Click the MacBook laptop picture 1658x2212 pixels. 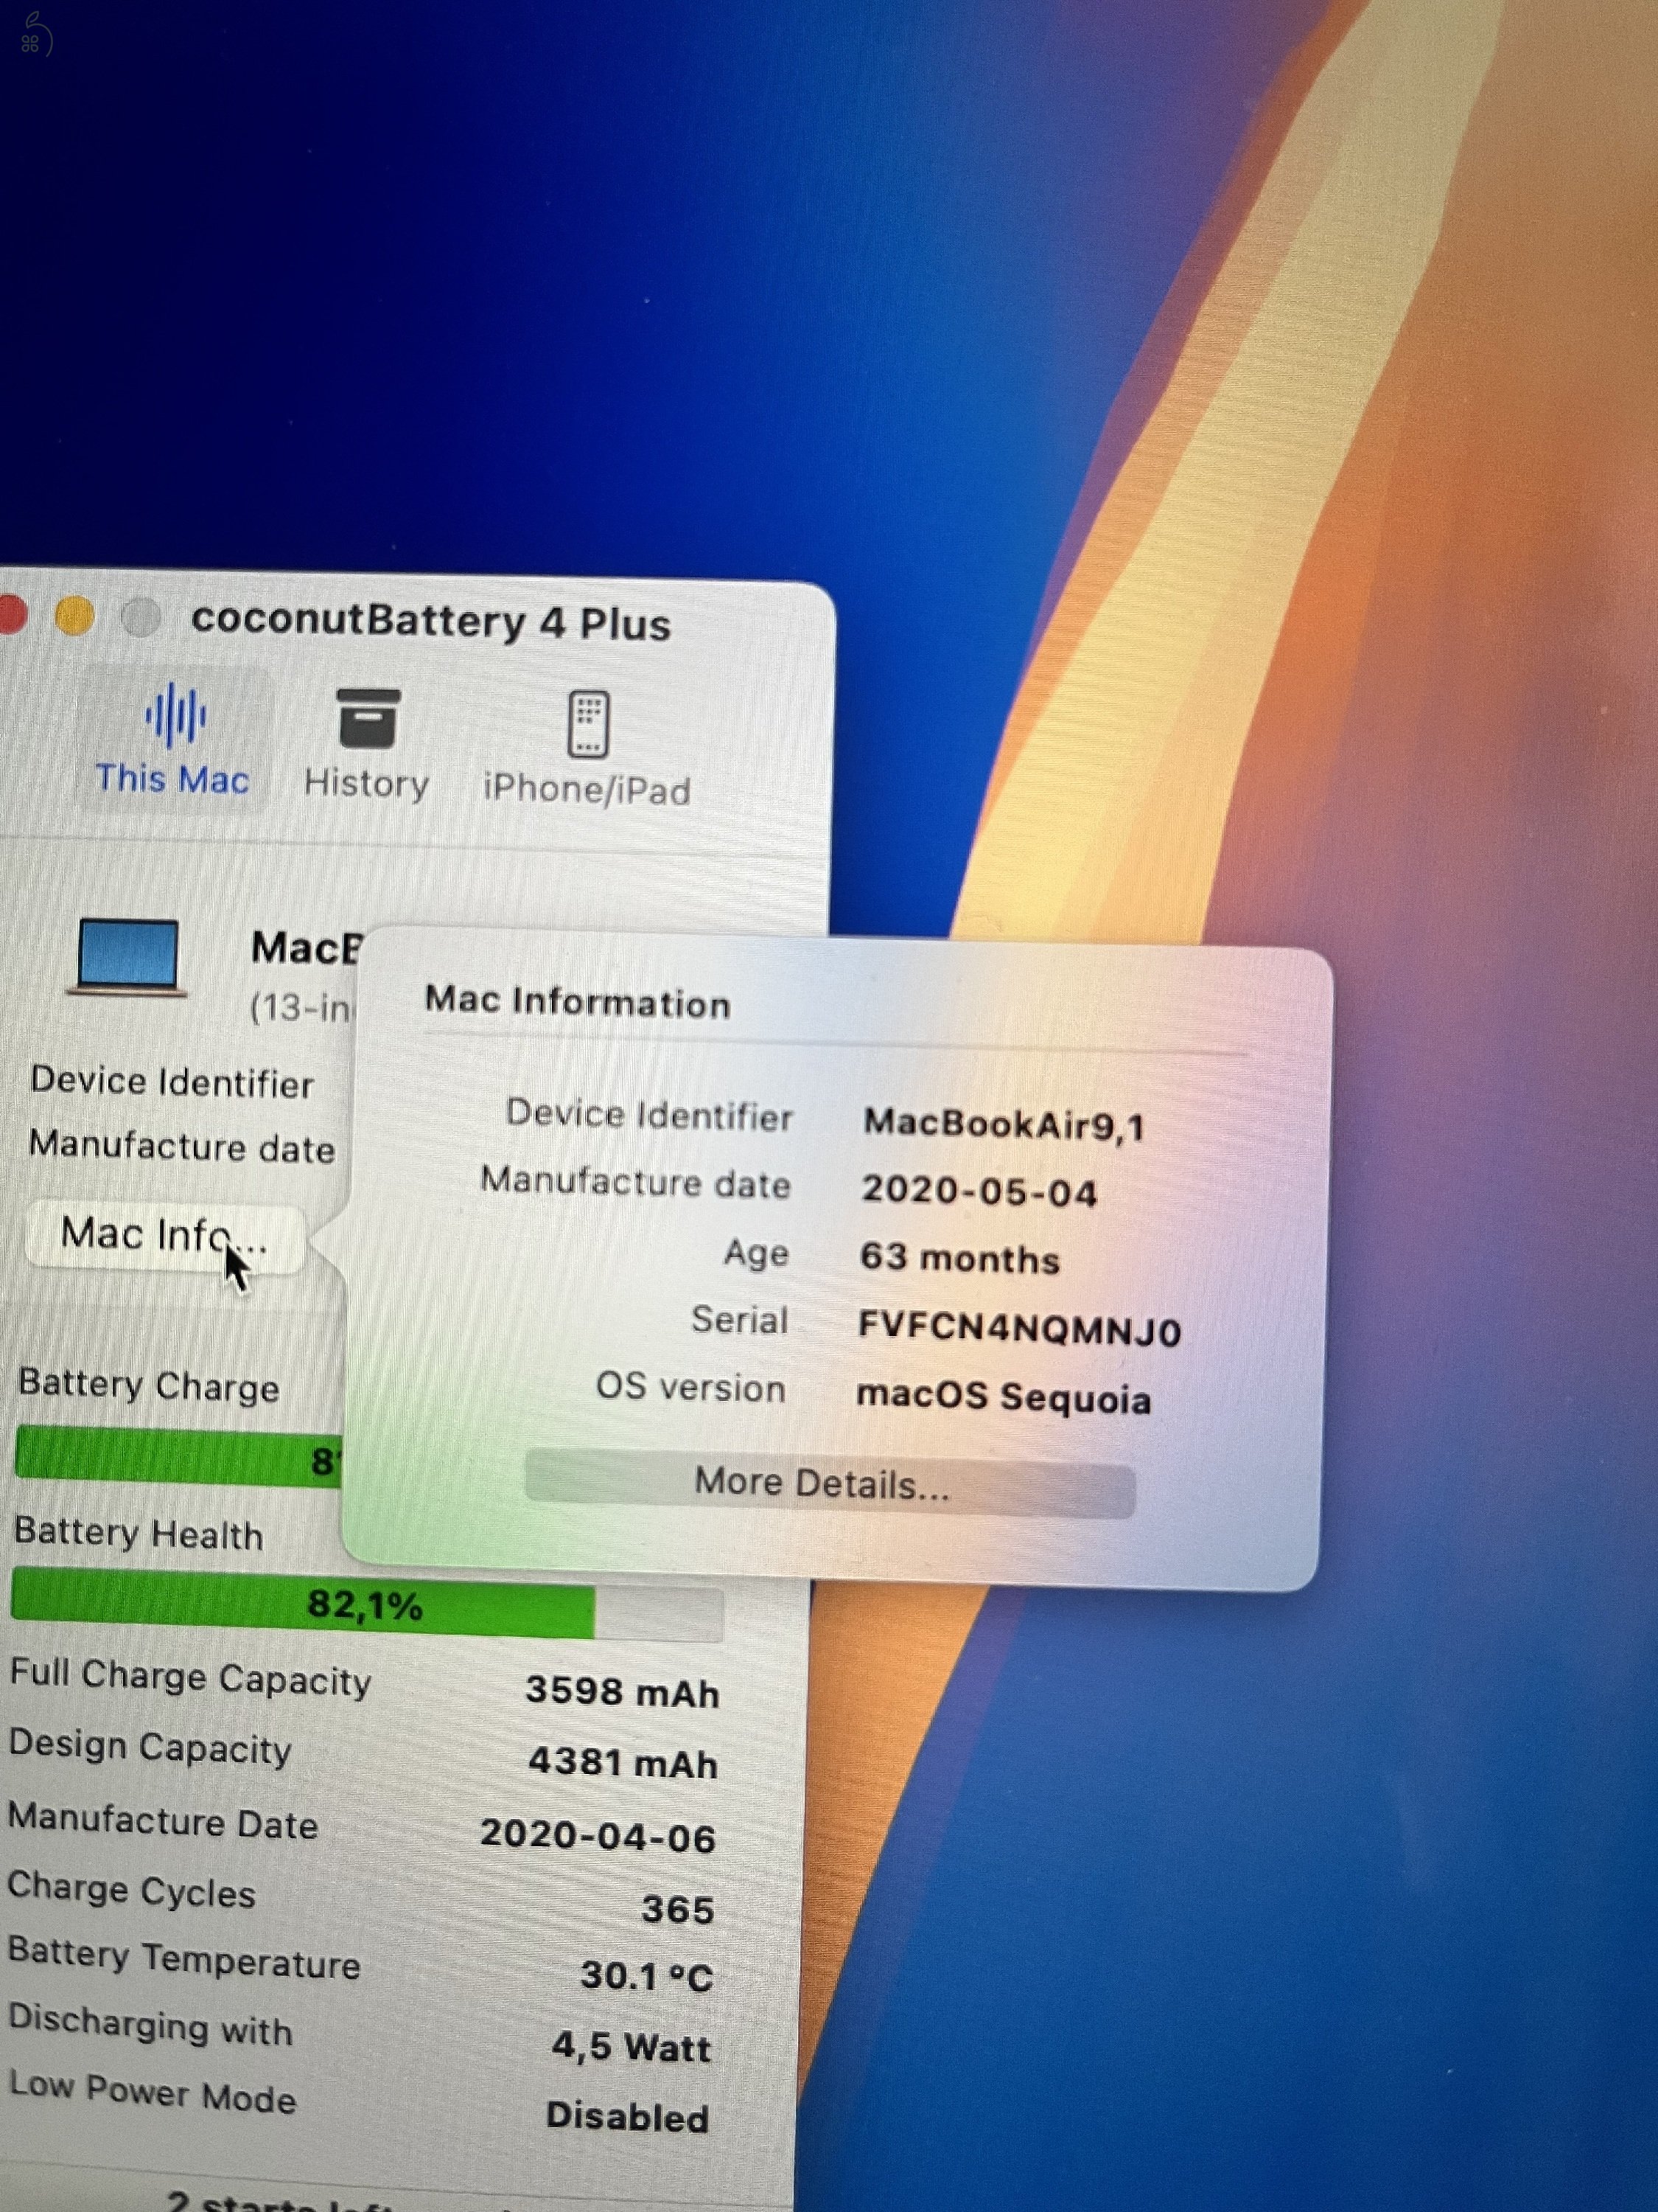128,957
